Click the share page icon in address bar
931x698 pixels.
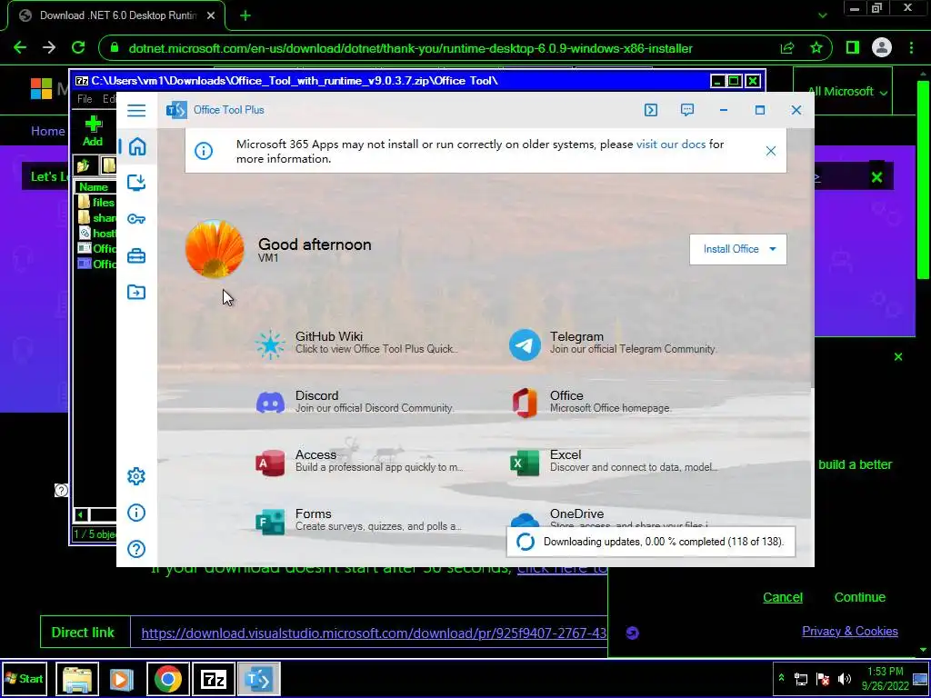[x=787, y=48]
